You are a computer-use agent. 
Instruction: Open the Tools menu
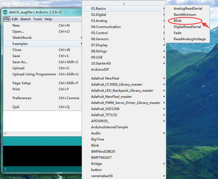[x=38, y=19]
